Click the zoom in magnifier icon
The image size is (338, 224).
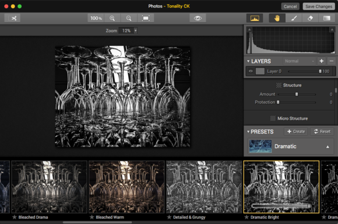[112, 18]
